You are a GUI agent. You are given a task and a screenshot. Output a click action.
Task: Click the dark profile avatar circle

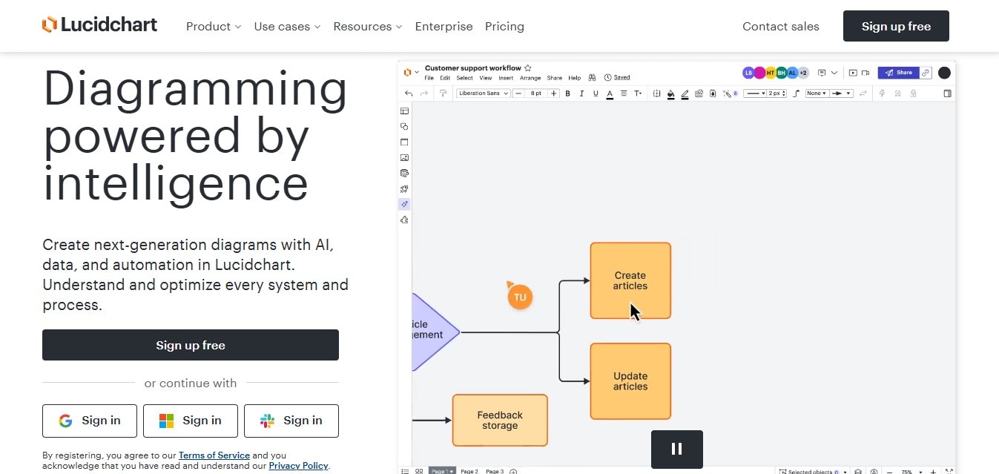944,73
